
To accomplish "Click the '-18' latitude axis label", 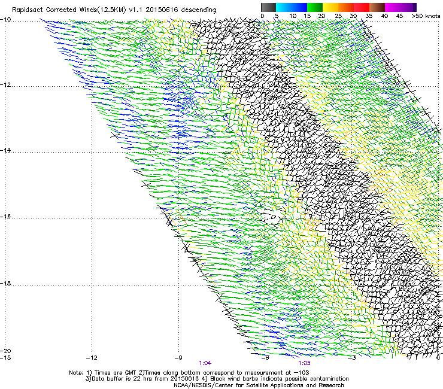I will pos(5,283).
